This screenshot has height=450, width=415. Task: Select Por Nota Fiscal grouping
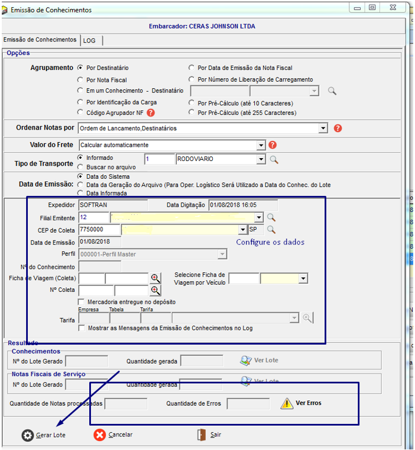pyautogui.click(x=80, y=80)
